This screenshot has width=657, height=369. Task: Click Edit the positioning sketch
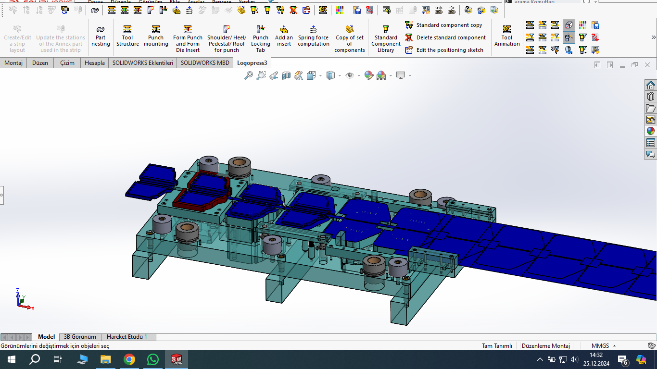[x=449, y=50]
